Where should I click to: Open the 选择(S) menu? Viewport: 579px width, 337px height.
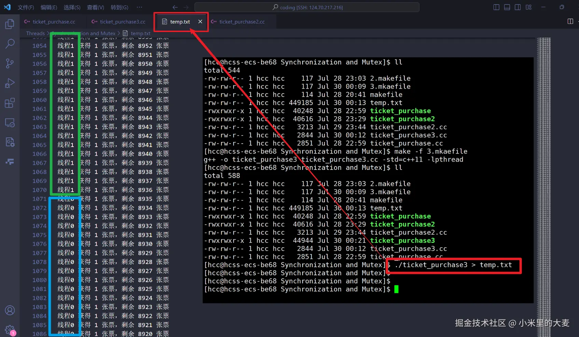coord(72,7)
